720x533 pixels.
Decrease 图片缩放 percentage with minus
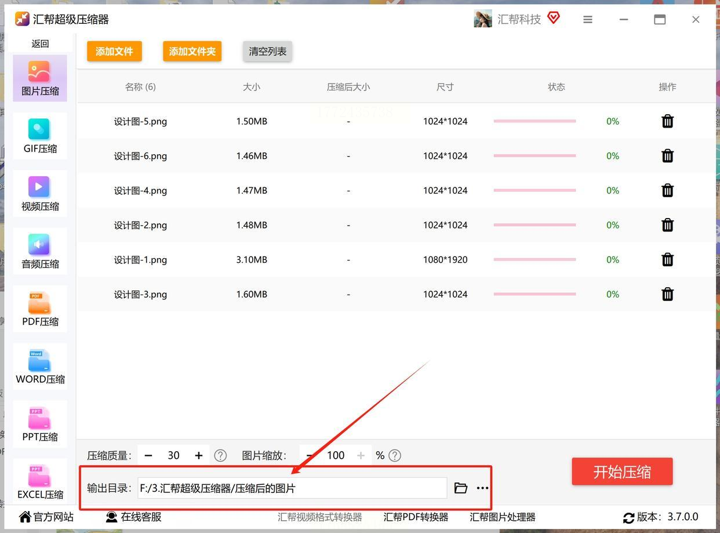tap(310, 456)
